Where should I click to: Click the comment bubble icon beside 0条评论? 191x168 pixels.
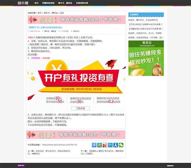click(71, 31)
